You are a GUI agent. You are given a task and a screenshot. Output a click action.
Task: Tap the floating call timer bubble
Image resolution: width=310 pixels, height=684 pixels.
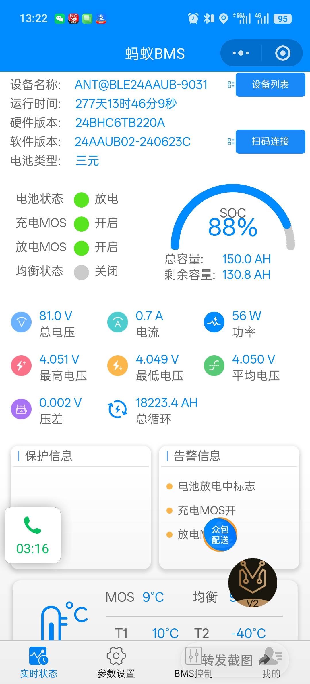(x=33, y=535)
